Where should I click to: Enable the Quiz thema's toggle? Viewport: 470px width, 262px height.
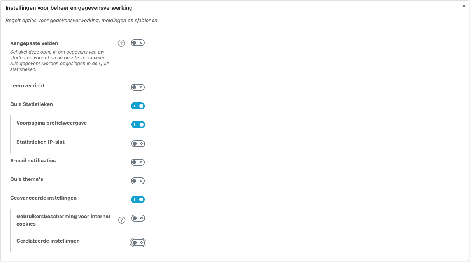[x=138, y=181]
